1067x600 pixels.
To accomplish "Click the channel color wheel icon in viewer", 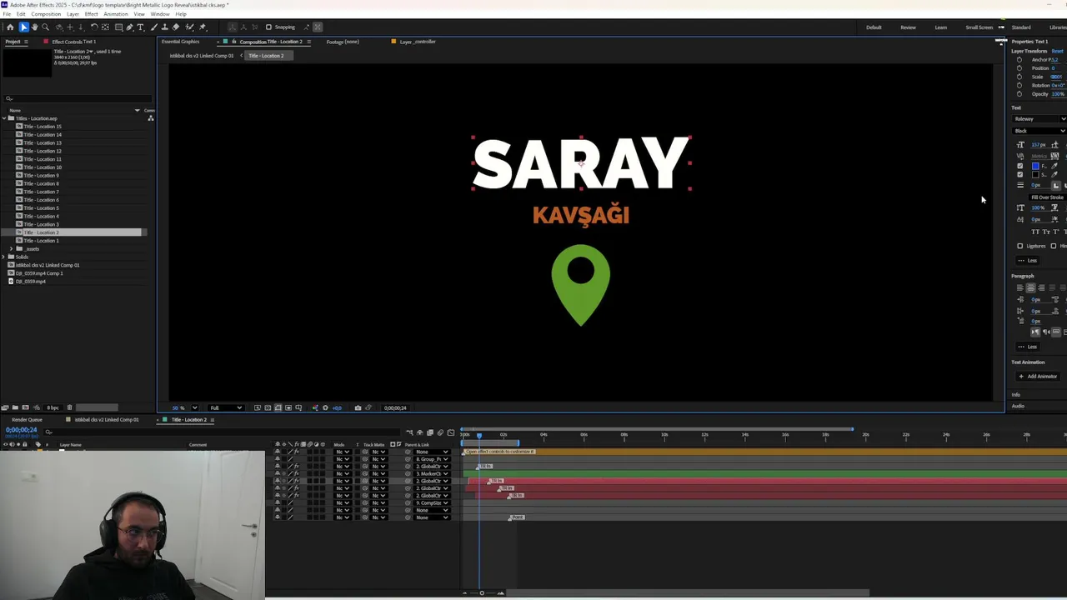I will point(315,407).
